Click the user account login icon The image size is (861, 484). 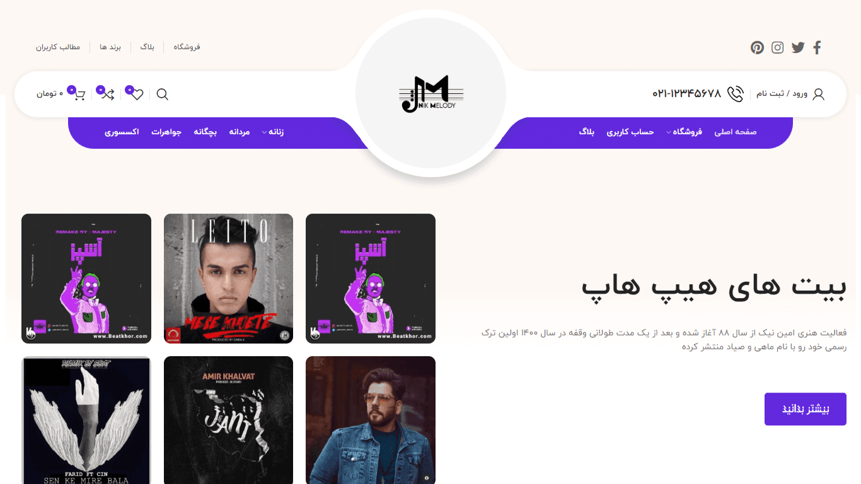click(x=818, y=95)
